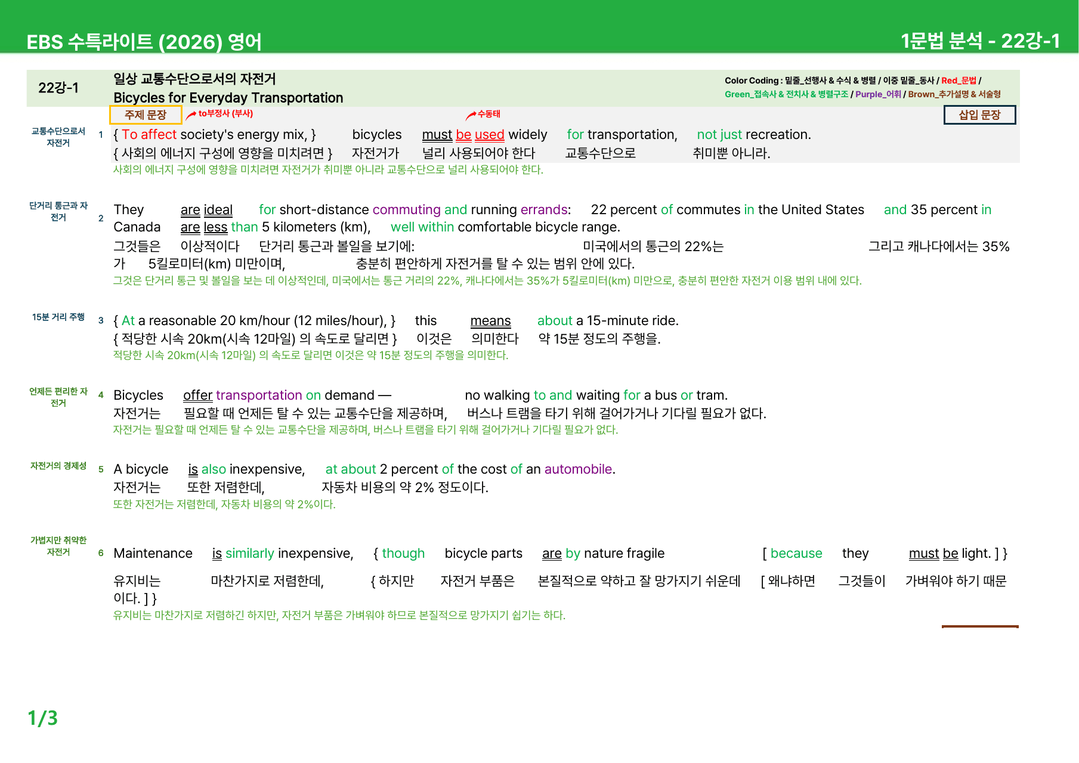
Task: Click 'well within' phrase in sentence 2
Action: pyautogui.click(x=422, y=227)
